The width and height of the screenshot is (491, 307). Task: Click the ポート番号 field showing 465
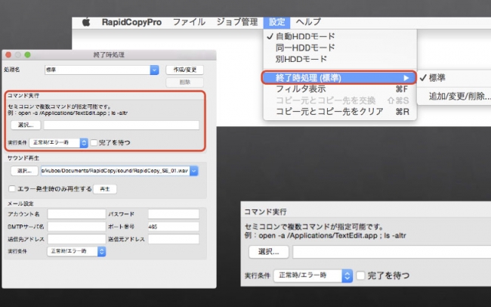coord(174,226)
